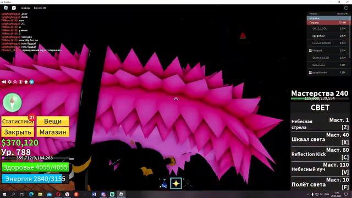This screenshot has height=198, width=352.
Task: Open the Статистика stats menu
Action: point(18,122)
